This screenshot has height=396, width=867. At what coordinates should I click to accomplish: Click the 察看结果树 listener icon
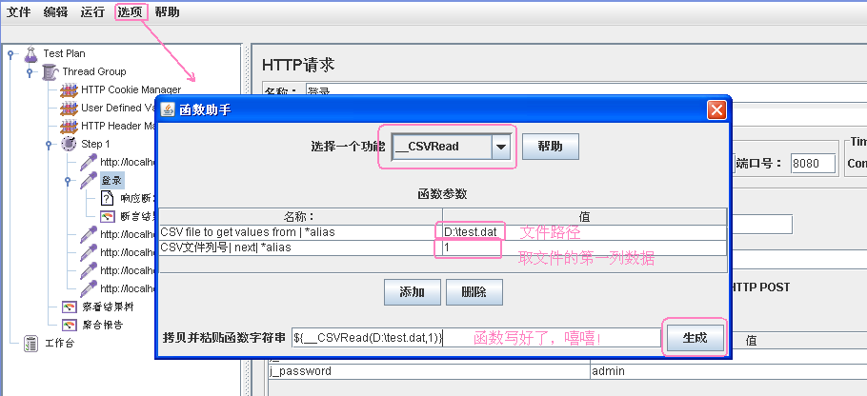coord(70,307)
